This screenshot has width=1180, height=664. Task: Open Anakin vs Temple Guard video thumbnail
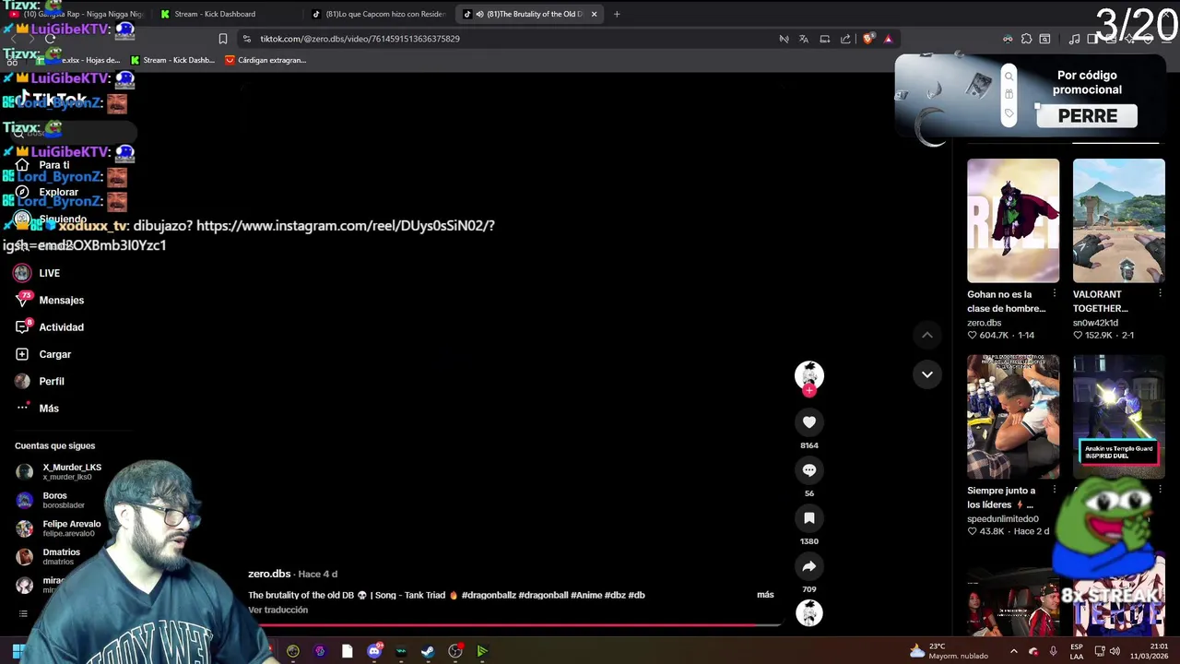pyautogui.click(x=1118, y=417)
